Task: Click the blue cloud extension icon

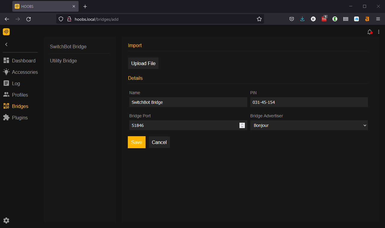Action: coord(356,19)
